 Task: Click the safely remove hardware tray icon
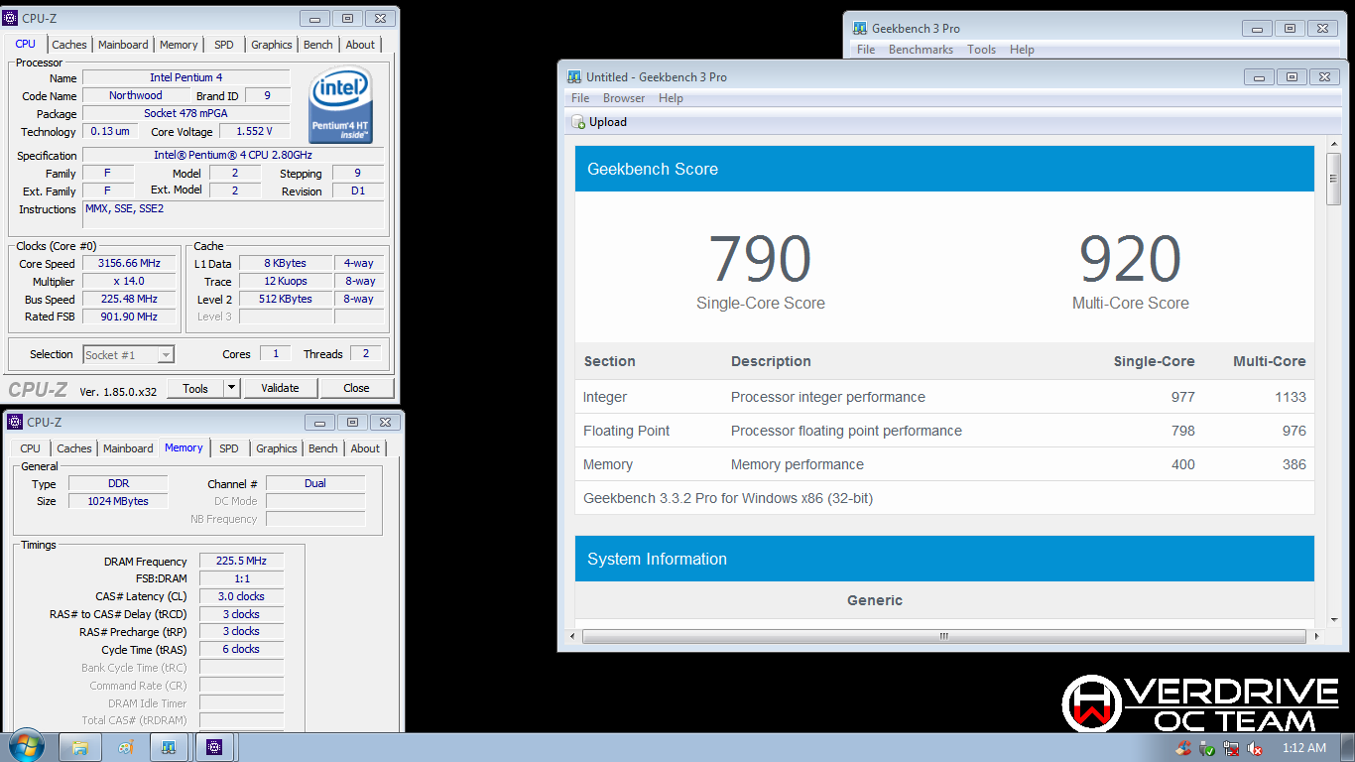coord(1207,748)
